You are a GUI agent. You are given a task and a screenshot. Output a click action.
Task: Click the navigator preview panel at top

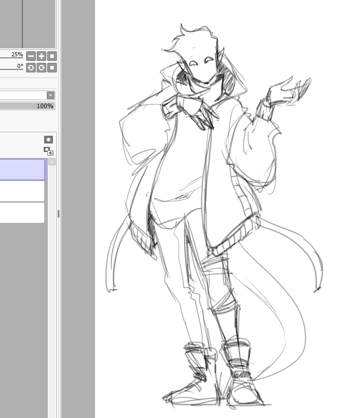(28, 24)
